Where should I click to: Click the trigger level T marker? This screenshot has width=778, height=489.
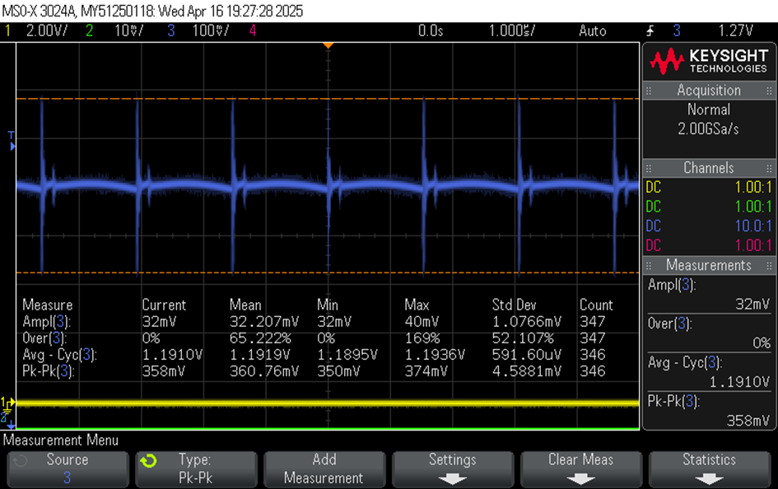tap(12, 135)
